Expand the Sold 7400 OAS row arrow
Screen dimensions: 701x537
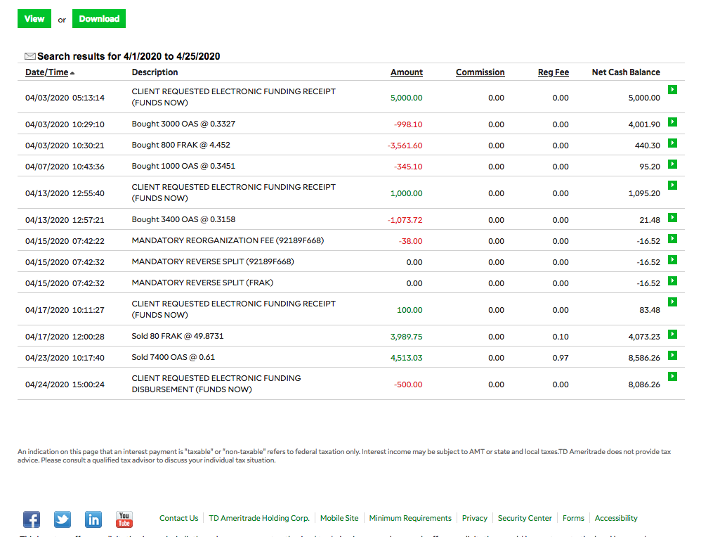[672, 356]
